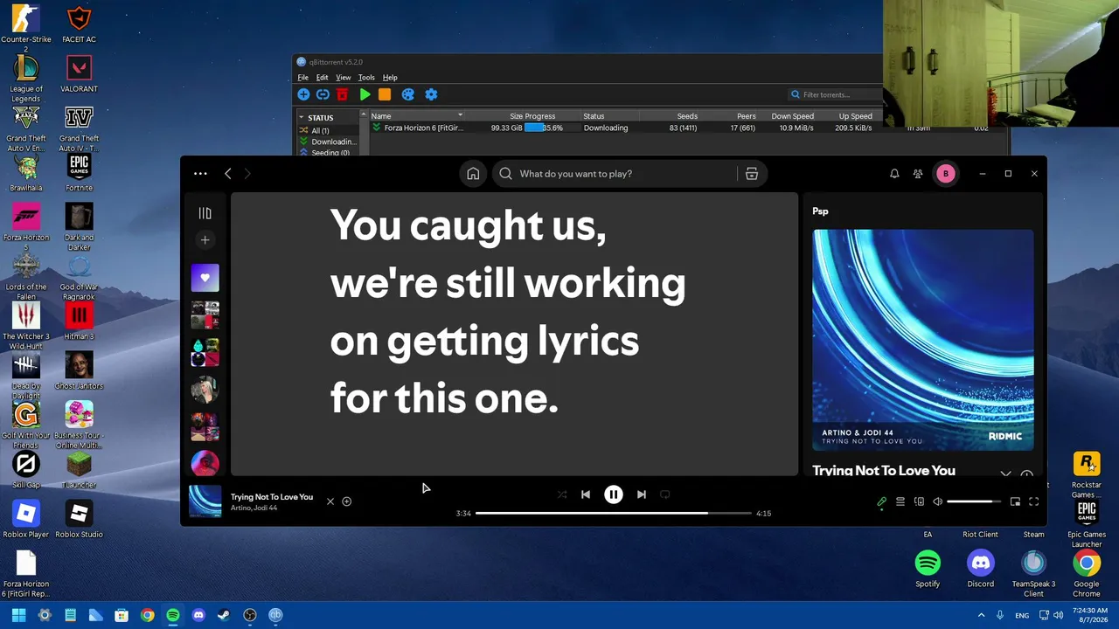Open qBittorrent UI theme editor icon
This screenshot has width=1119, height=629.
407,94
